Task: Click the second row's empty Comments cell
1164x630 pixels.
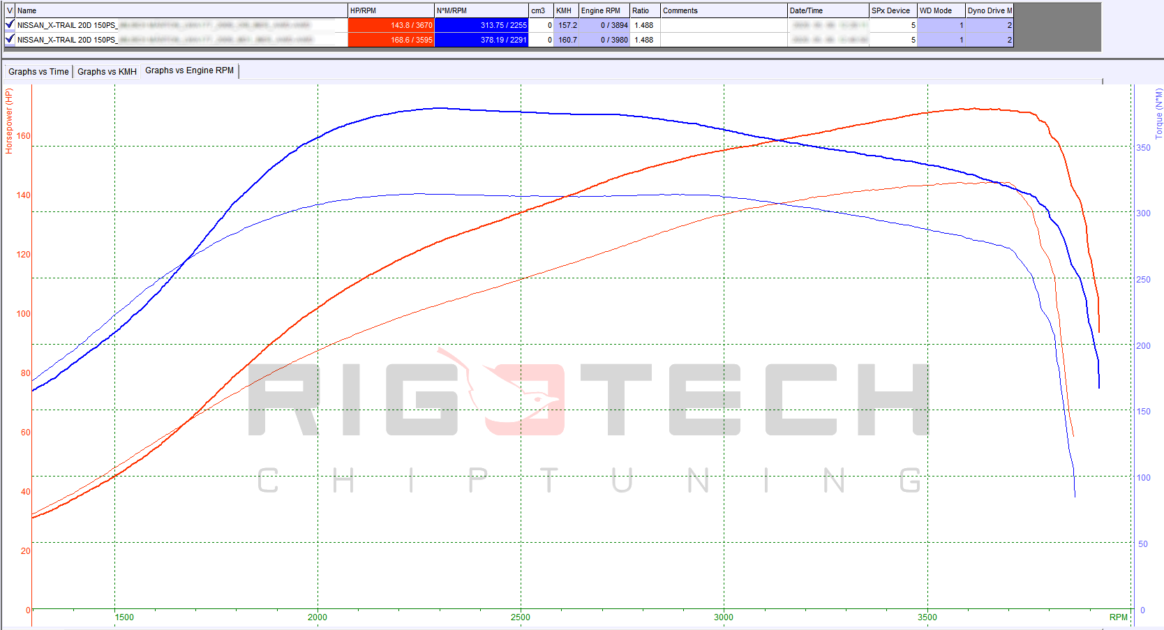Action: 724,40
